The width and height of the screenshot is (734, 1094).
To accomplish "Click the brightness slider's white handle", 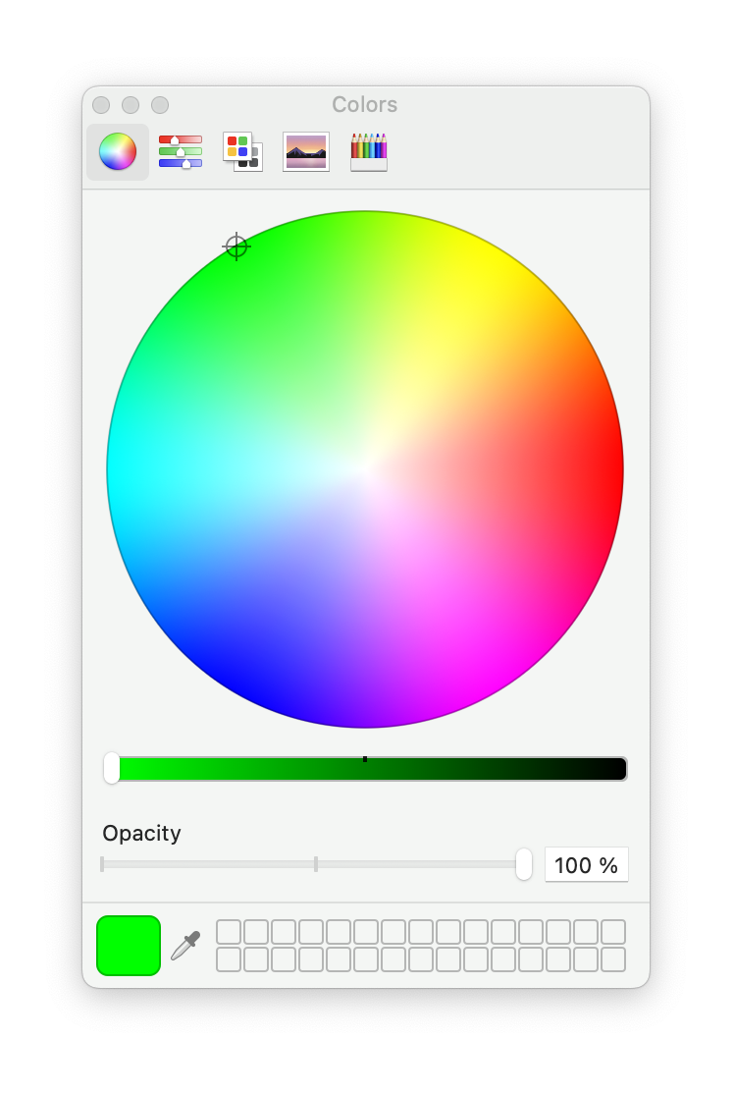I will (112, 768).
